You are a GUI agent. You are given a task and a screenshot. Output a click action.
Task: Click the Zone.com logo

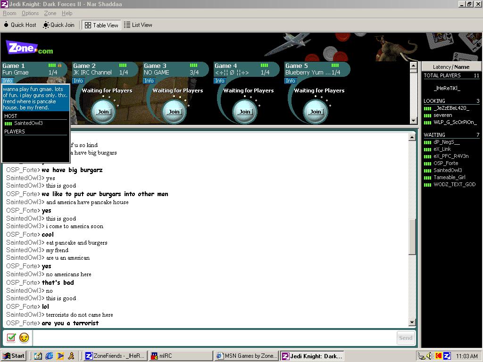pos(30,48)
